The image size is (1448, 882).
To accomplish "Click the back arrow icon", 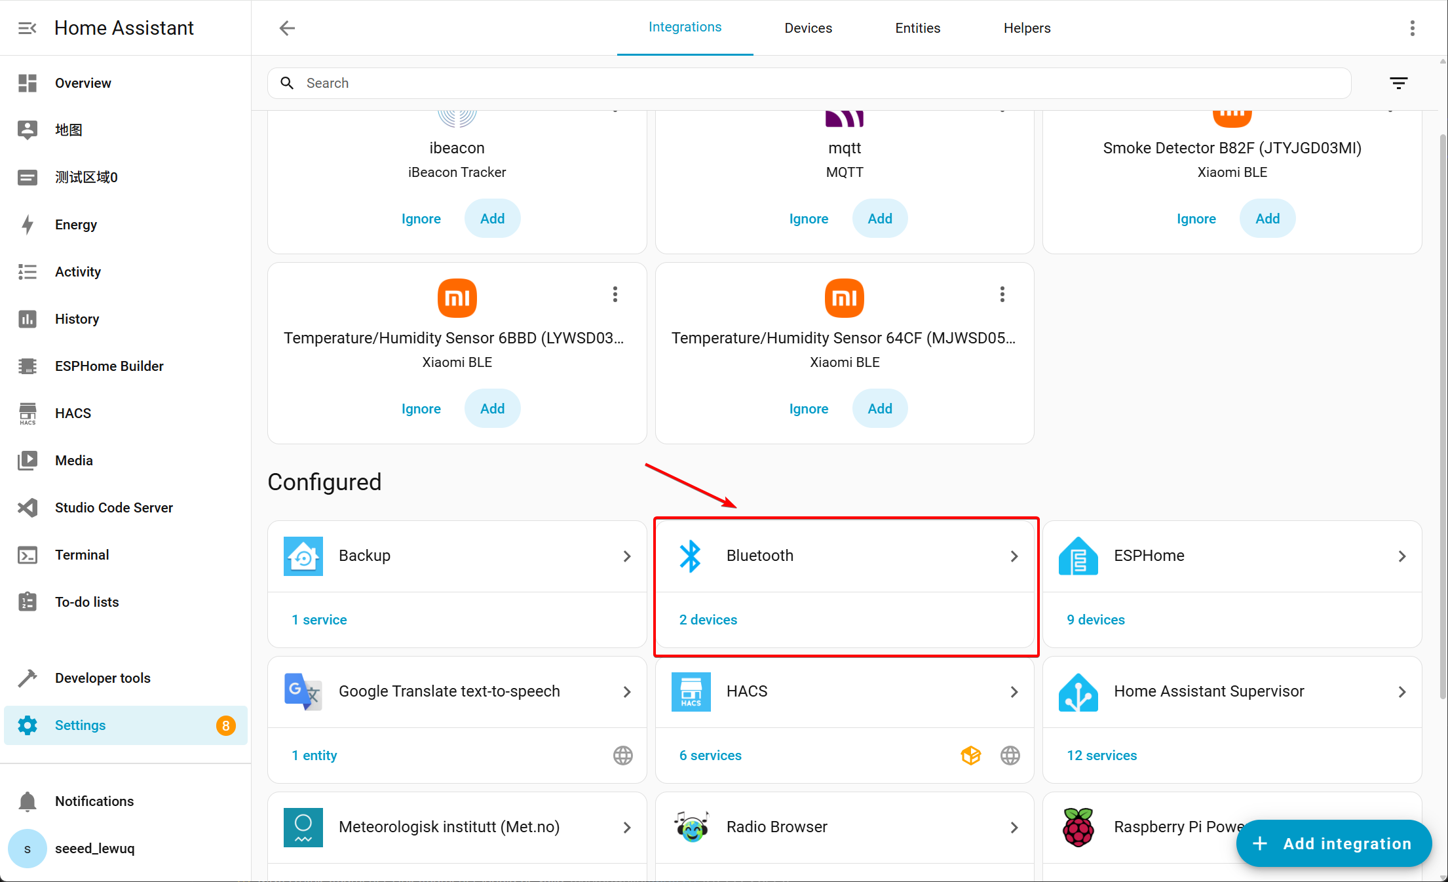I will tap(287, 28).
